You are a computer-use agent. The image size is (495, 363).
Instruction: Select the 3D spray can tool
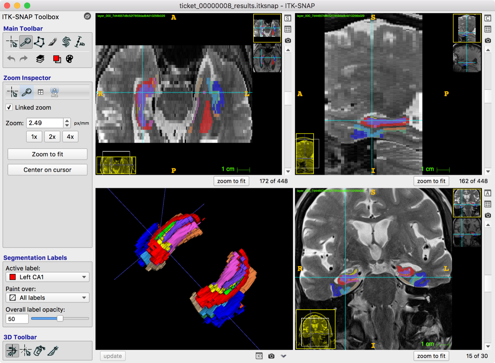39,351
